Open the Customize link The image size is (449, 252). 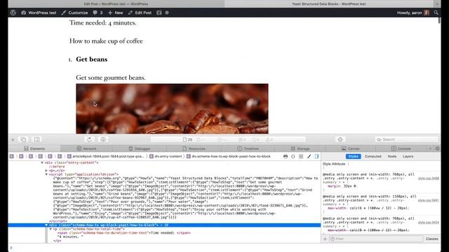point(74,13)
